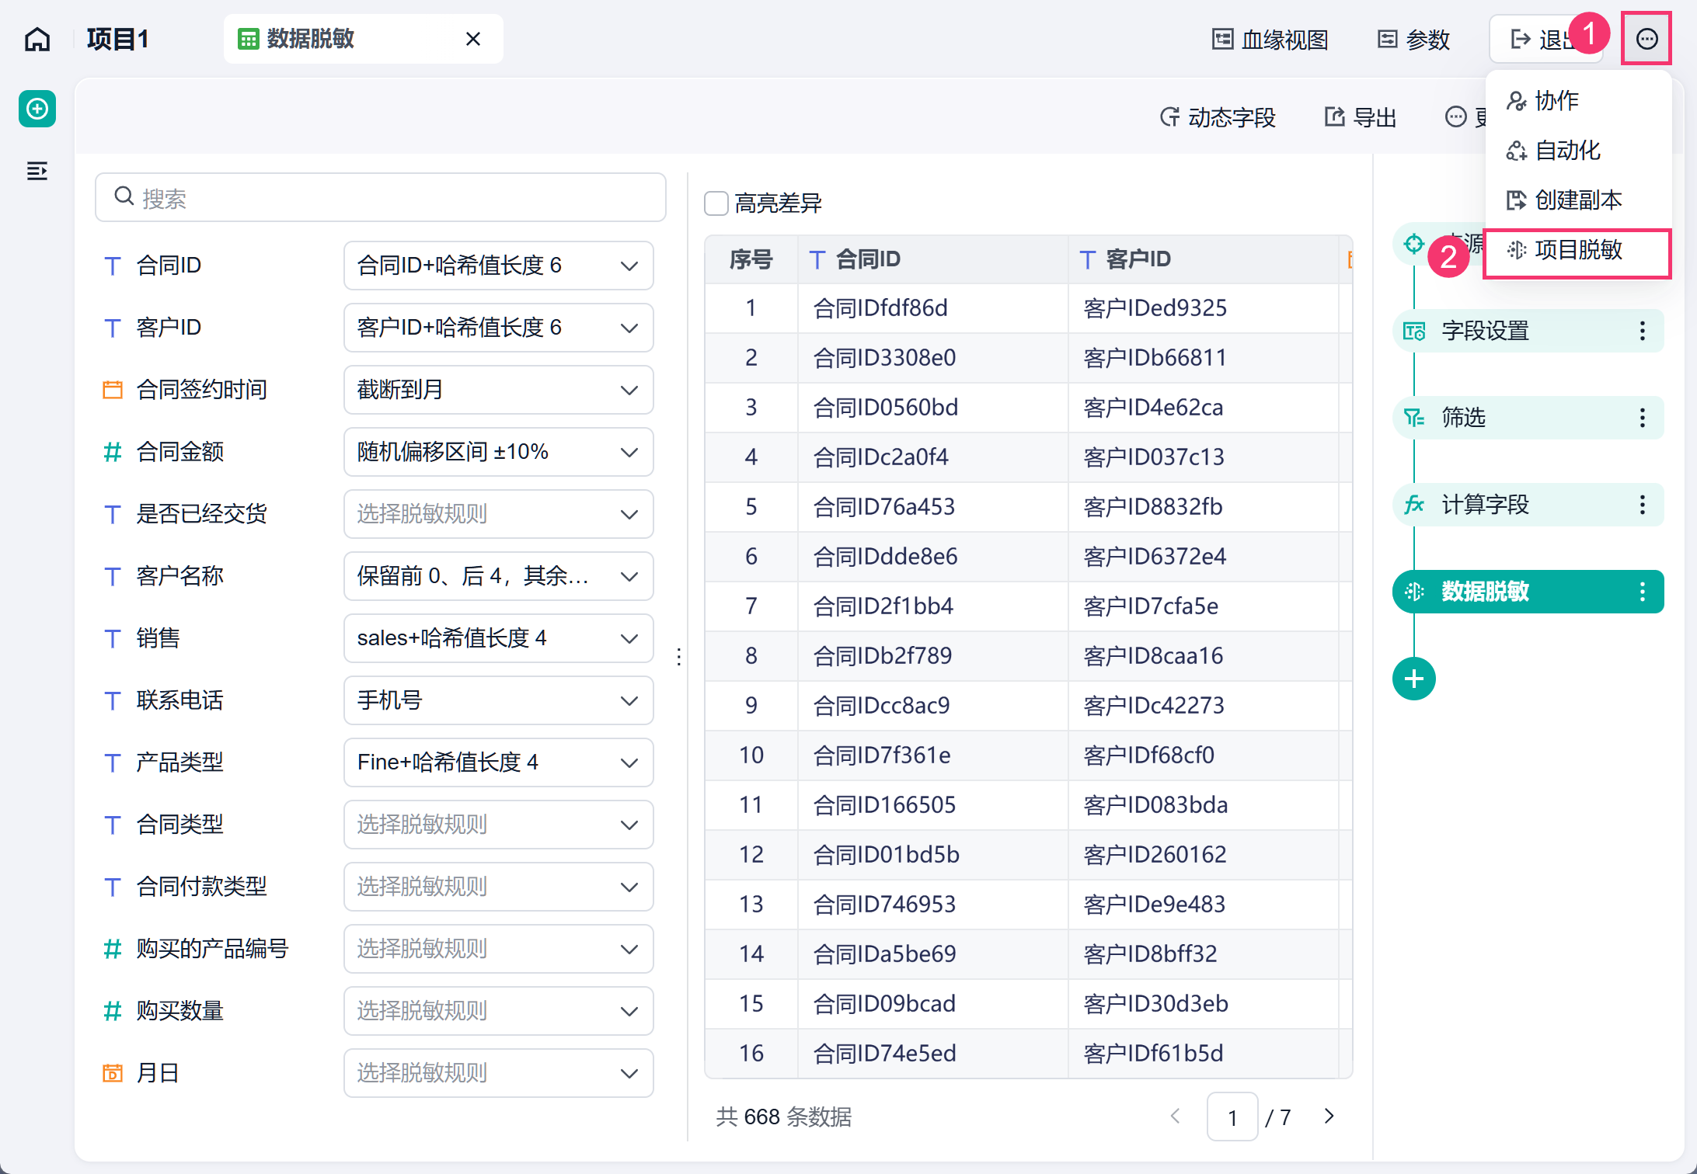Click the 搜索 field search box
This screenshot has width=1697, height=1174.
(381, 197)
